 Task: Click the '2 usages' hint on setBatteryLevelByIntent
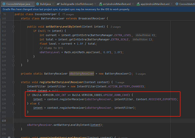[116, 27]
